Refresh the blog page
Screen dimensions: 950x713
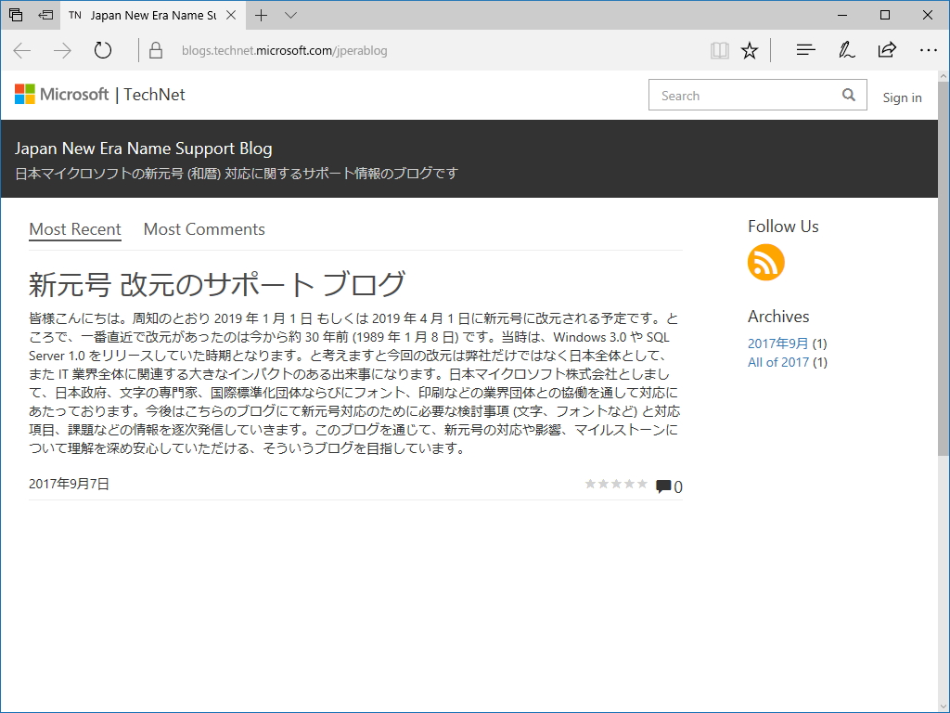tap(102, 50)
